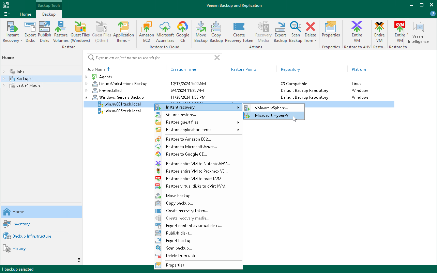Image resolution: width=437 pixels, height=273 pixels.
Task: Click the Copy Backup ribbon icon
Action: click(216, 31)
